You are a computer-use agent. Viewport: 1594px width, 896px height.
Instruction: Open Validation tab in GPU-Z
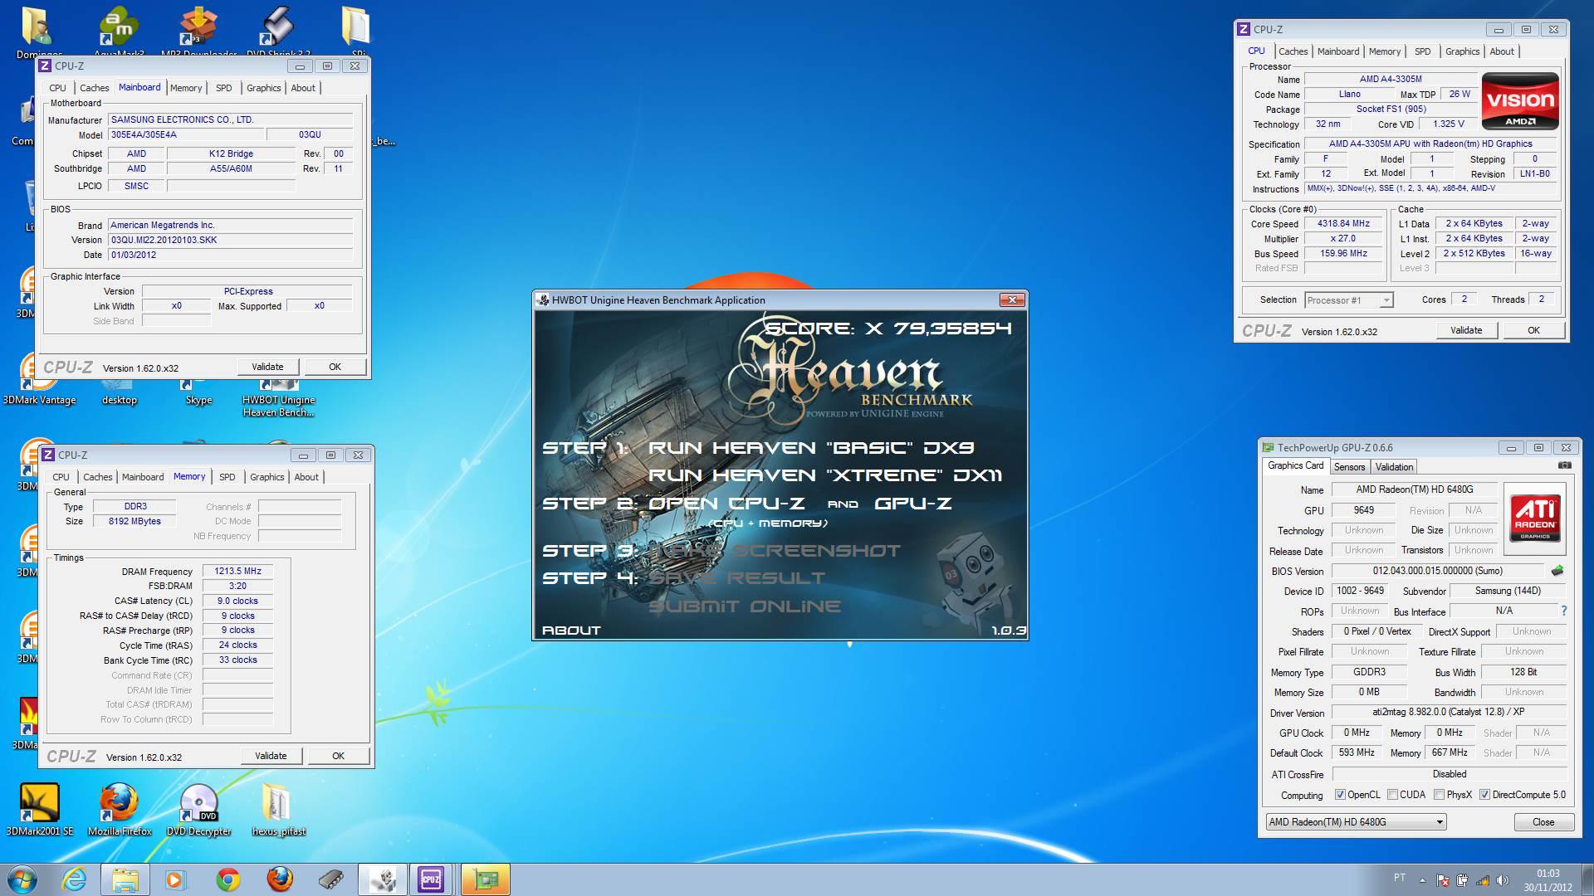click(1394, 467)
